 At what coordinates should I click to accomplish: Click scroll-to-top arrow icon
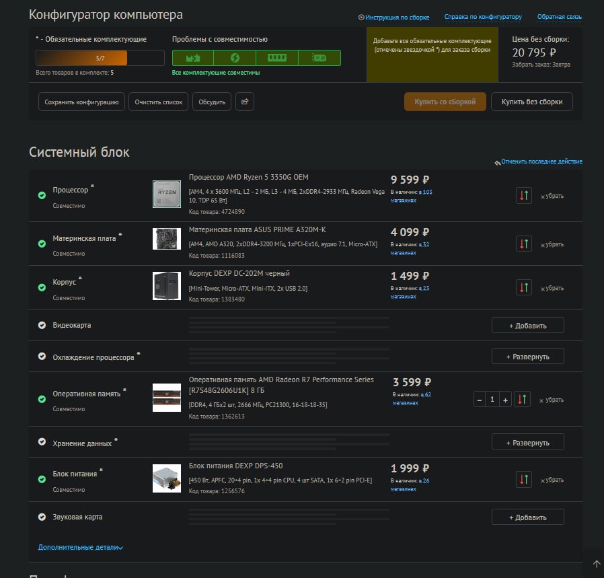point(597,564)
